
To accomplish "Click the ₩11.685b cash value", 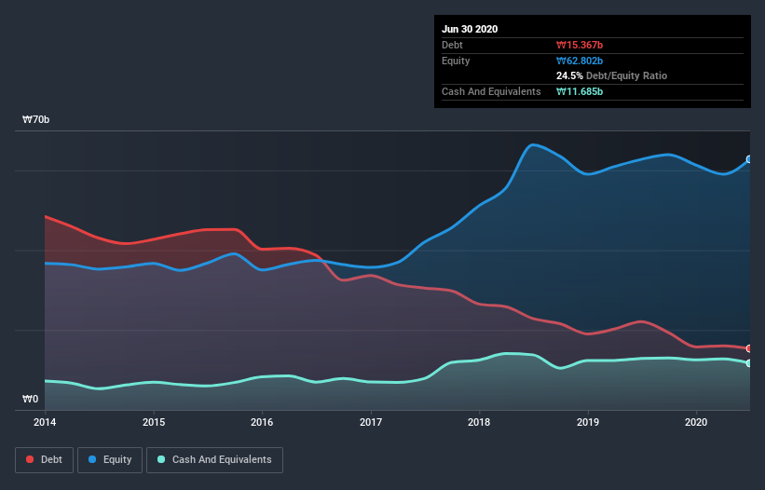I will click(580, 91).
